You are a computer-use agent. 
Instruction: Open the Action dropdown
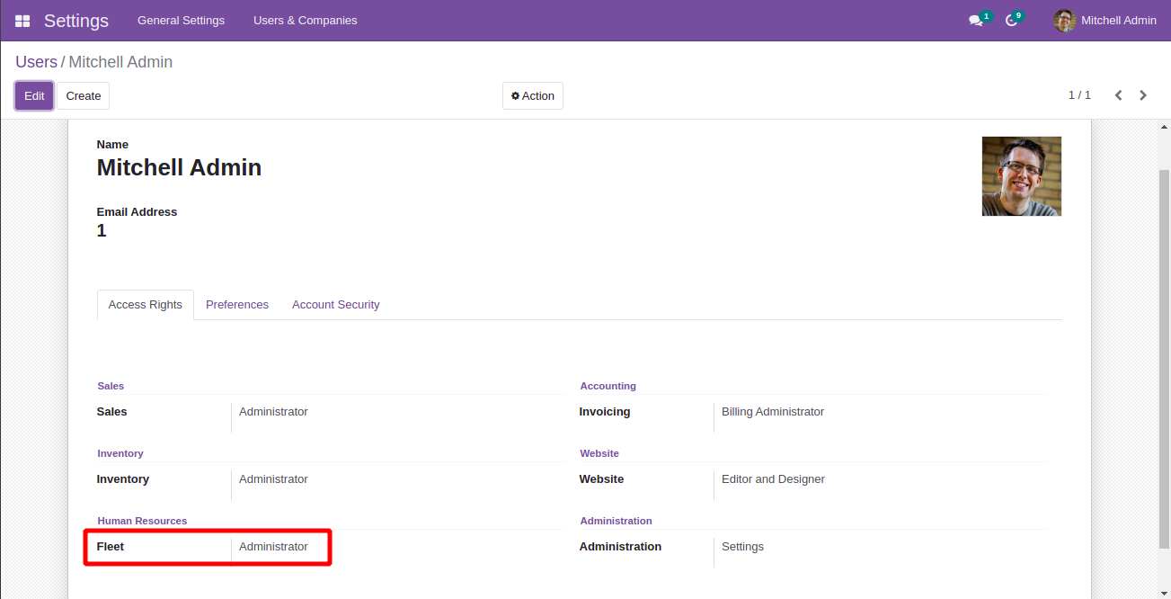tap(533, 96)
